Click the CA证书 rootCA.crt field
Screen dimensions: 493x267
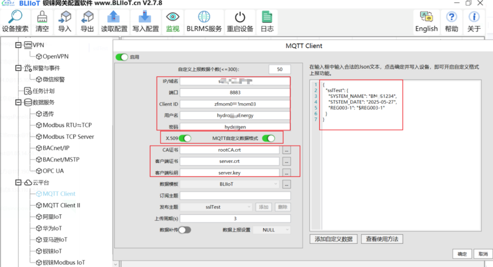click(230, 150)
